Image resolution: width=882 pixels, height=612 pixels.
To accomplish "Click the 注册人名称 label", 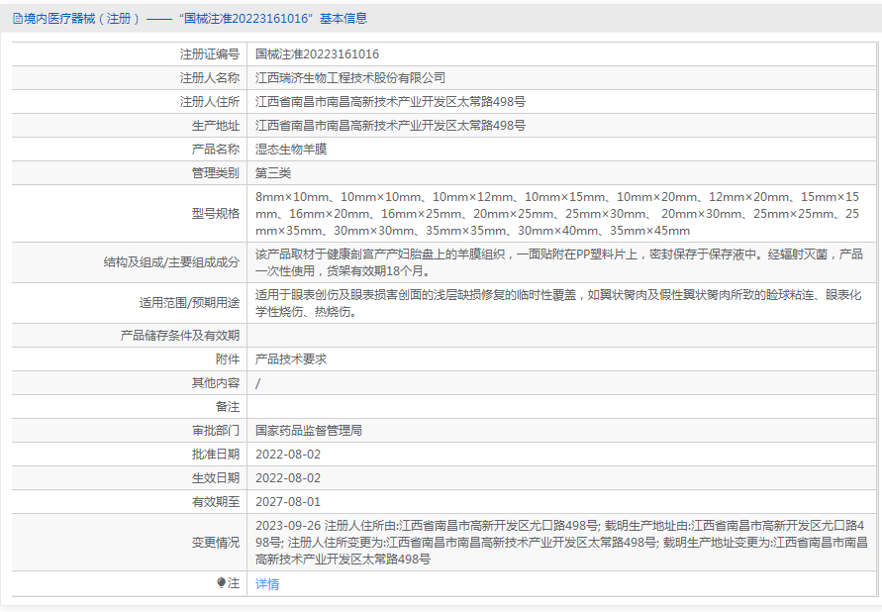I will click(209, 77).
